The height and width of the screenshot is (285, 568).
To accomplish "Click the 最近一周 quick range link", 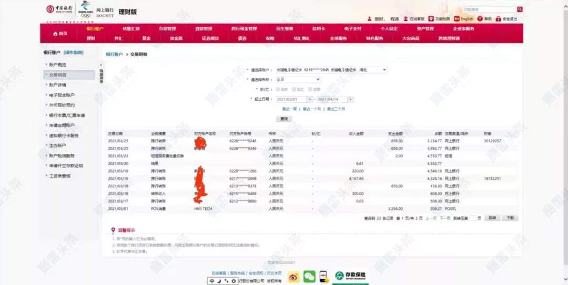I will 289,109.
